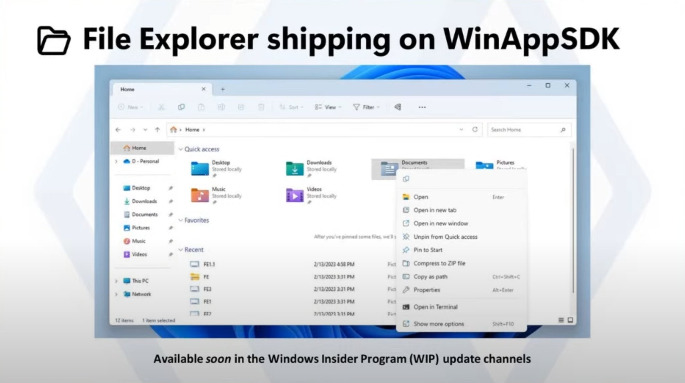Select Compress to ZIP file

click(x=461, y=263)
